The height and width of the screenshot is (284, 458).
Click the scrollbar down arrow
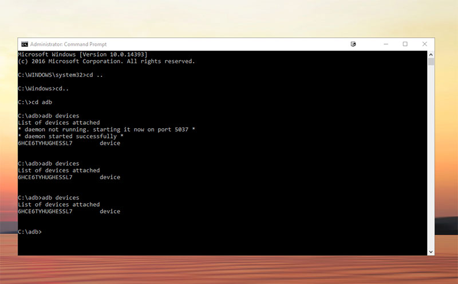coord(431,252)
